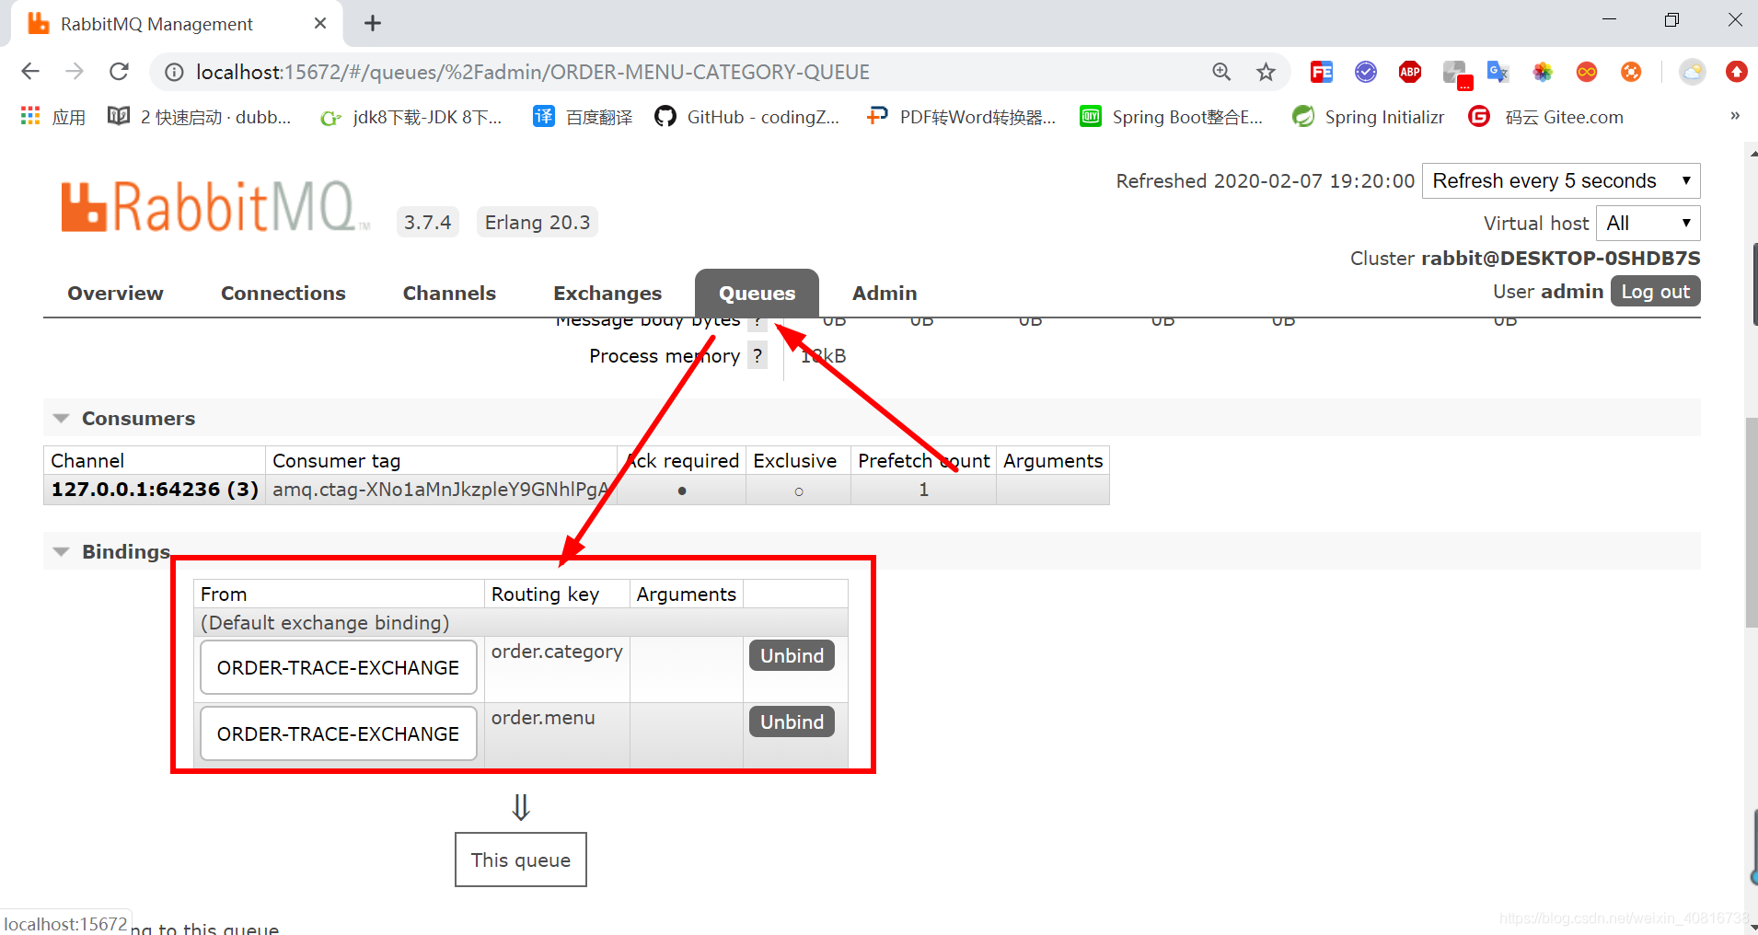Open the Spring Boot整合E bookmark

click(x=1172, y=117)
